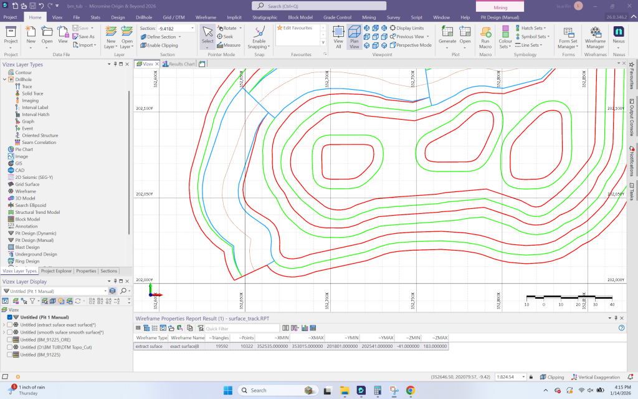Check the extract suface exact surface layer

tap(9, 325)
